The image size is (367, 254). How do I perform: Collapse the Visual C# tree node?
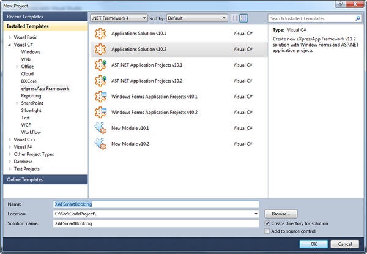pyautogui.click(x=10, y=45)
